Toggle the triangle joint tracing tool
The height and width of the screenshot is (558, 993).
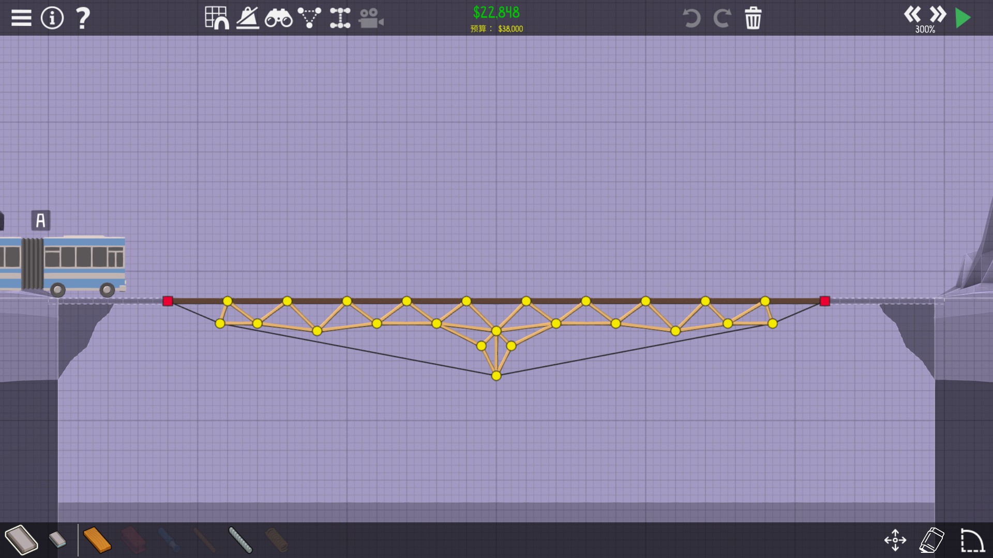(309, 18)
